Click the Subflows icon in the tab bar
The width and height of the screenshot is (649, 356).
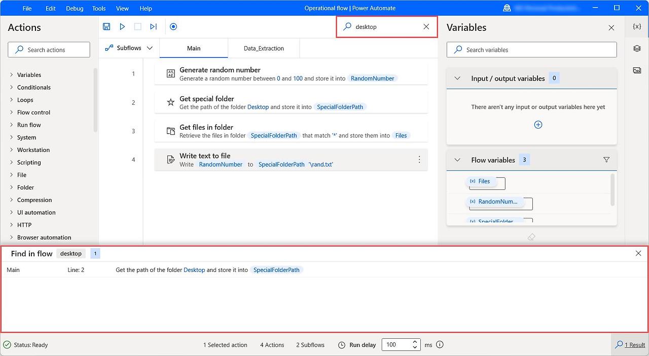click(x=109, y=48)
